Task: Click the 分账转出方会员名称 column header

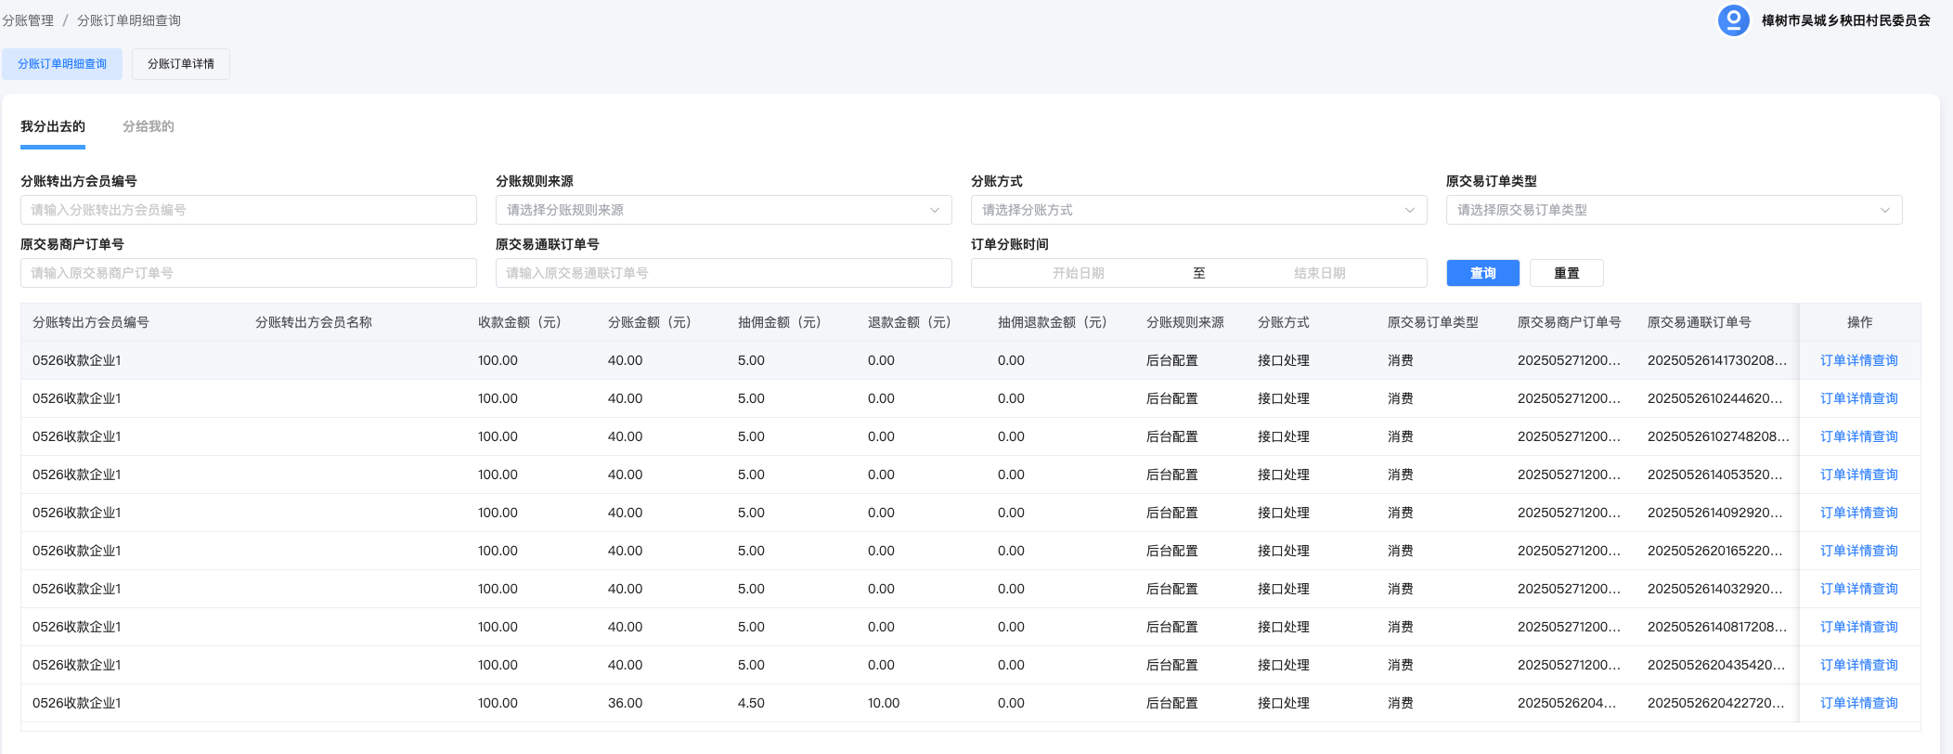Action: tap(314, 322)
